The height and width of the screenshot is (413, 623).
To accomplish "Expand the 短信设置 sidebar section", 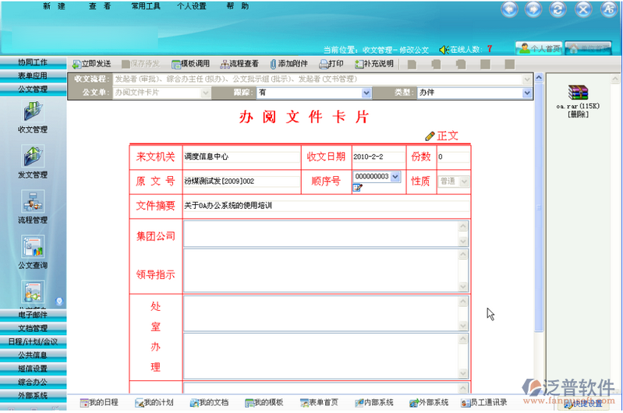I will (x=33, y=369).
